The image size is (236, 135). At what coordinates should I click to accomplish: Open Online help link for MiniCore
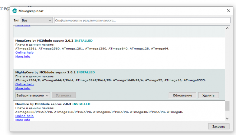(25, 116)
